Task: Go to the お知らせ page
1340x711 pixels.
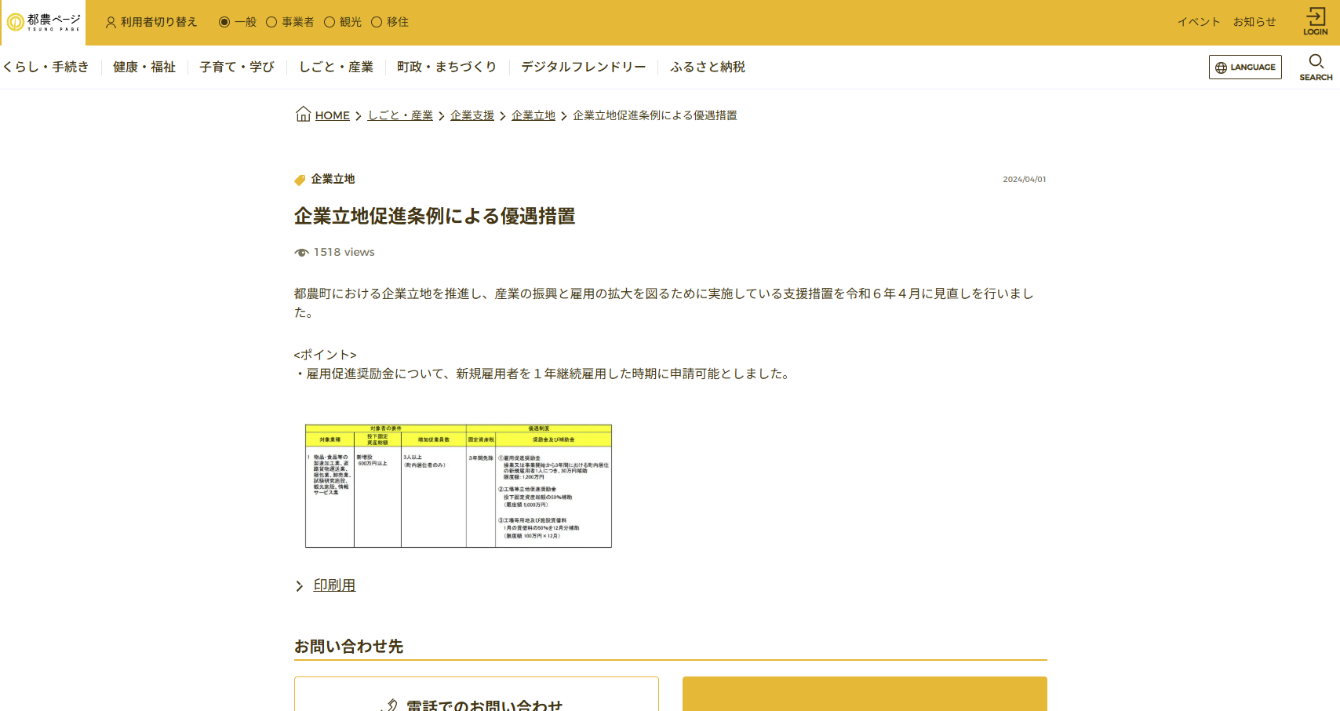Action: click(x=1254, y=22)
